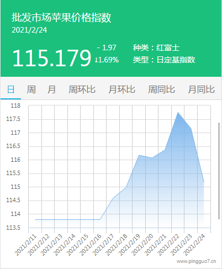
Task: Click the 115.179 index value
Action: tap(52, 58)
